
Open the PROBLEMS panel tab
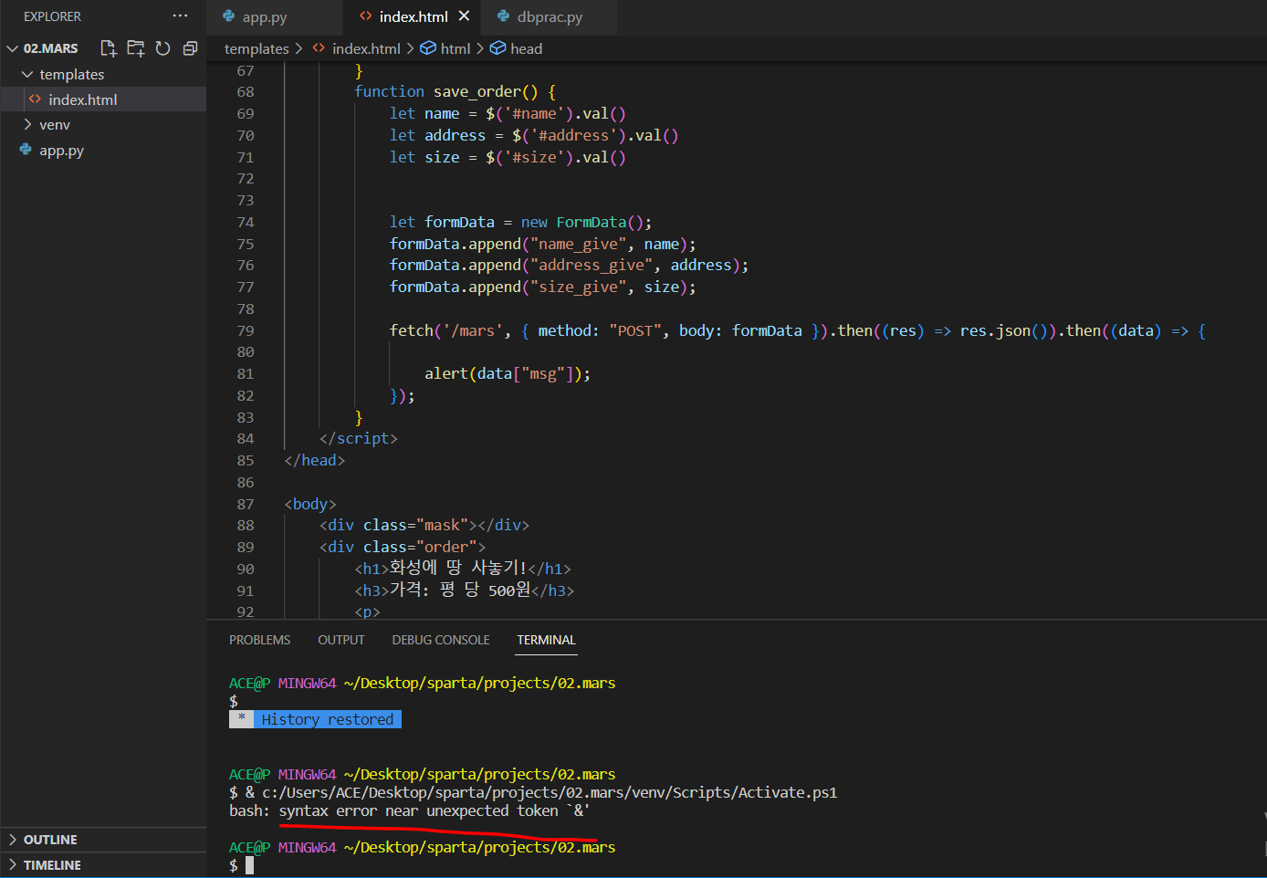(259, 640)
